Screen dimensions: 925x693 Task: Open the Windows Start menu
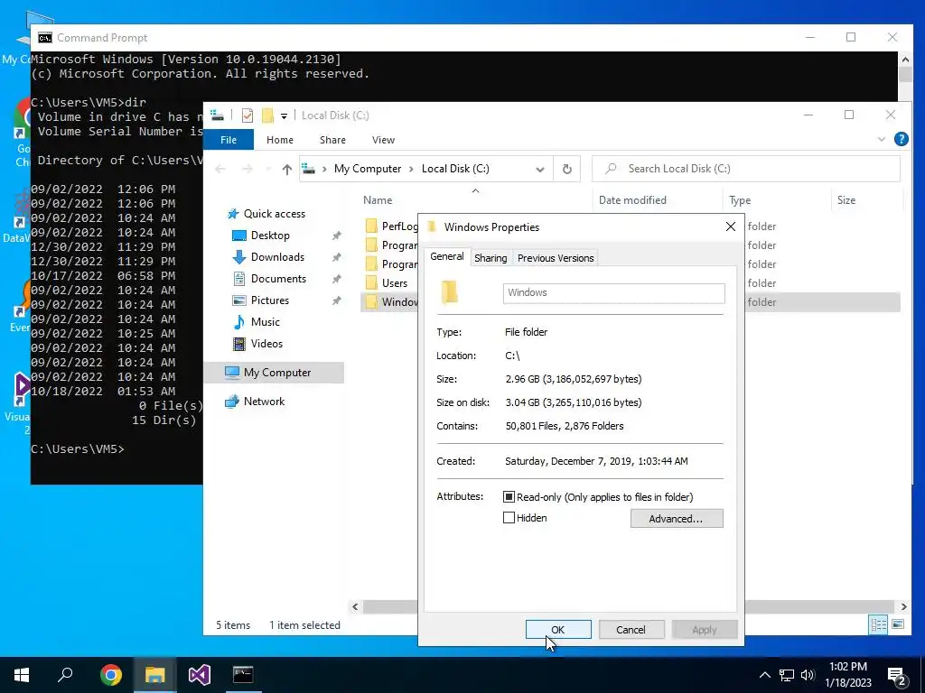22,675
